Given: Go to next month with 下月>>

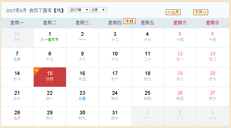Looking at the screenshot, I should 201,12.
